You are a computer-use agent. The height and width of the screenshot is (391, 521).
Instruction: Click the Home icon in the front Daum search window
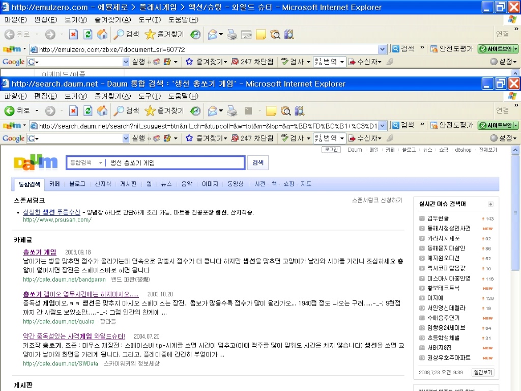tap(102, 110)
